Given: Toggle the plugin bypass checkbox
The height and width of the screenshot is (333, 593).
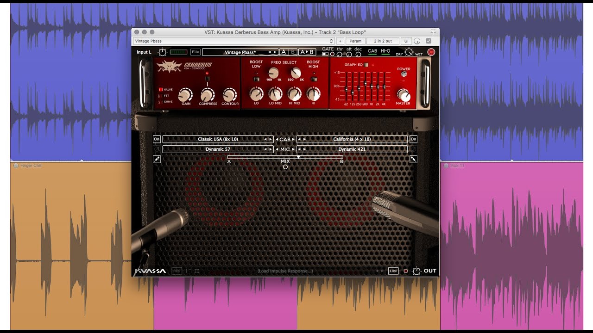Looking at the screenshot, I should click(429, 41).
